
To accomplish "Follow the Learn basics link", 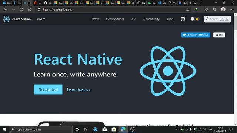I will (79, 89).
